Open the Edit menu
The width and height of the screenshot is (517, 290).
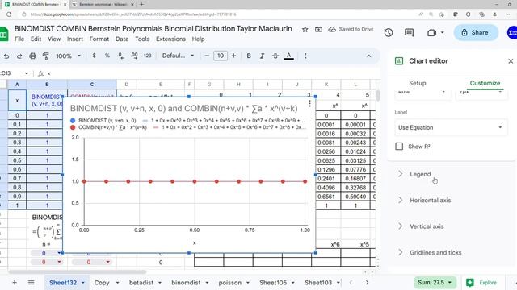click(x=36, y=39)
